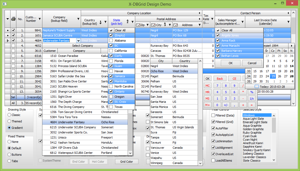Click the sort indicator on Country column

point(100,22)
